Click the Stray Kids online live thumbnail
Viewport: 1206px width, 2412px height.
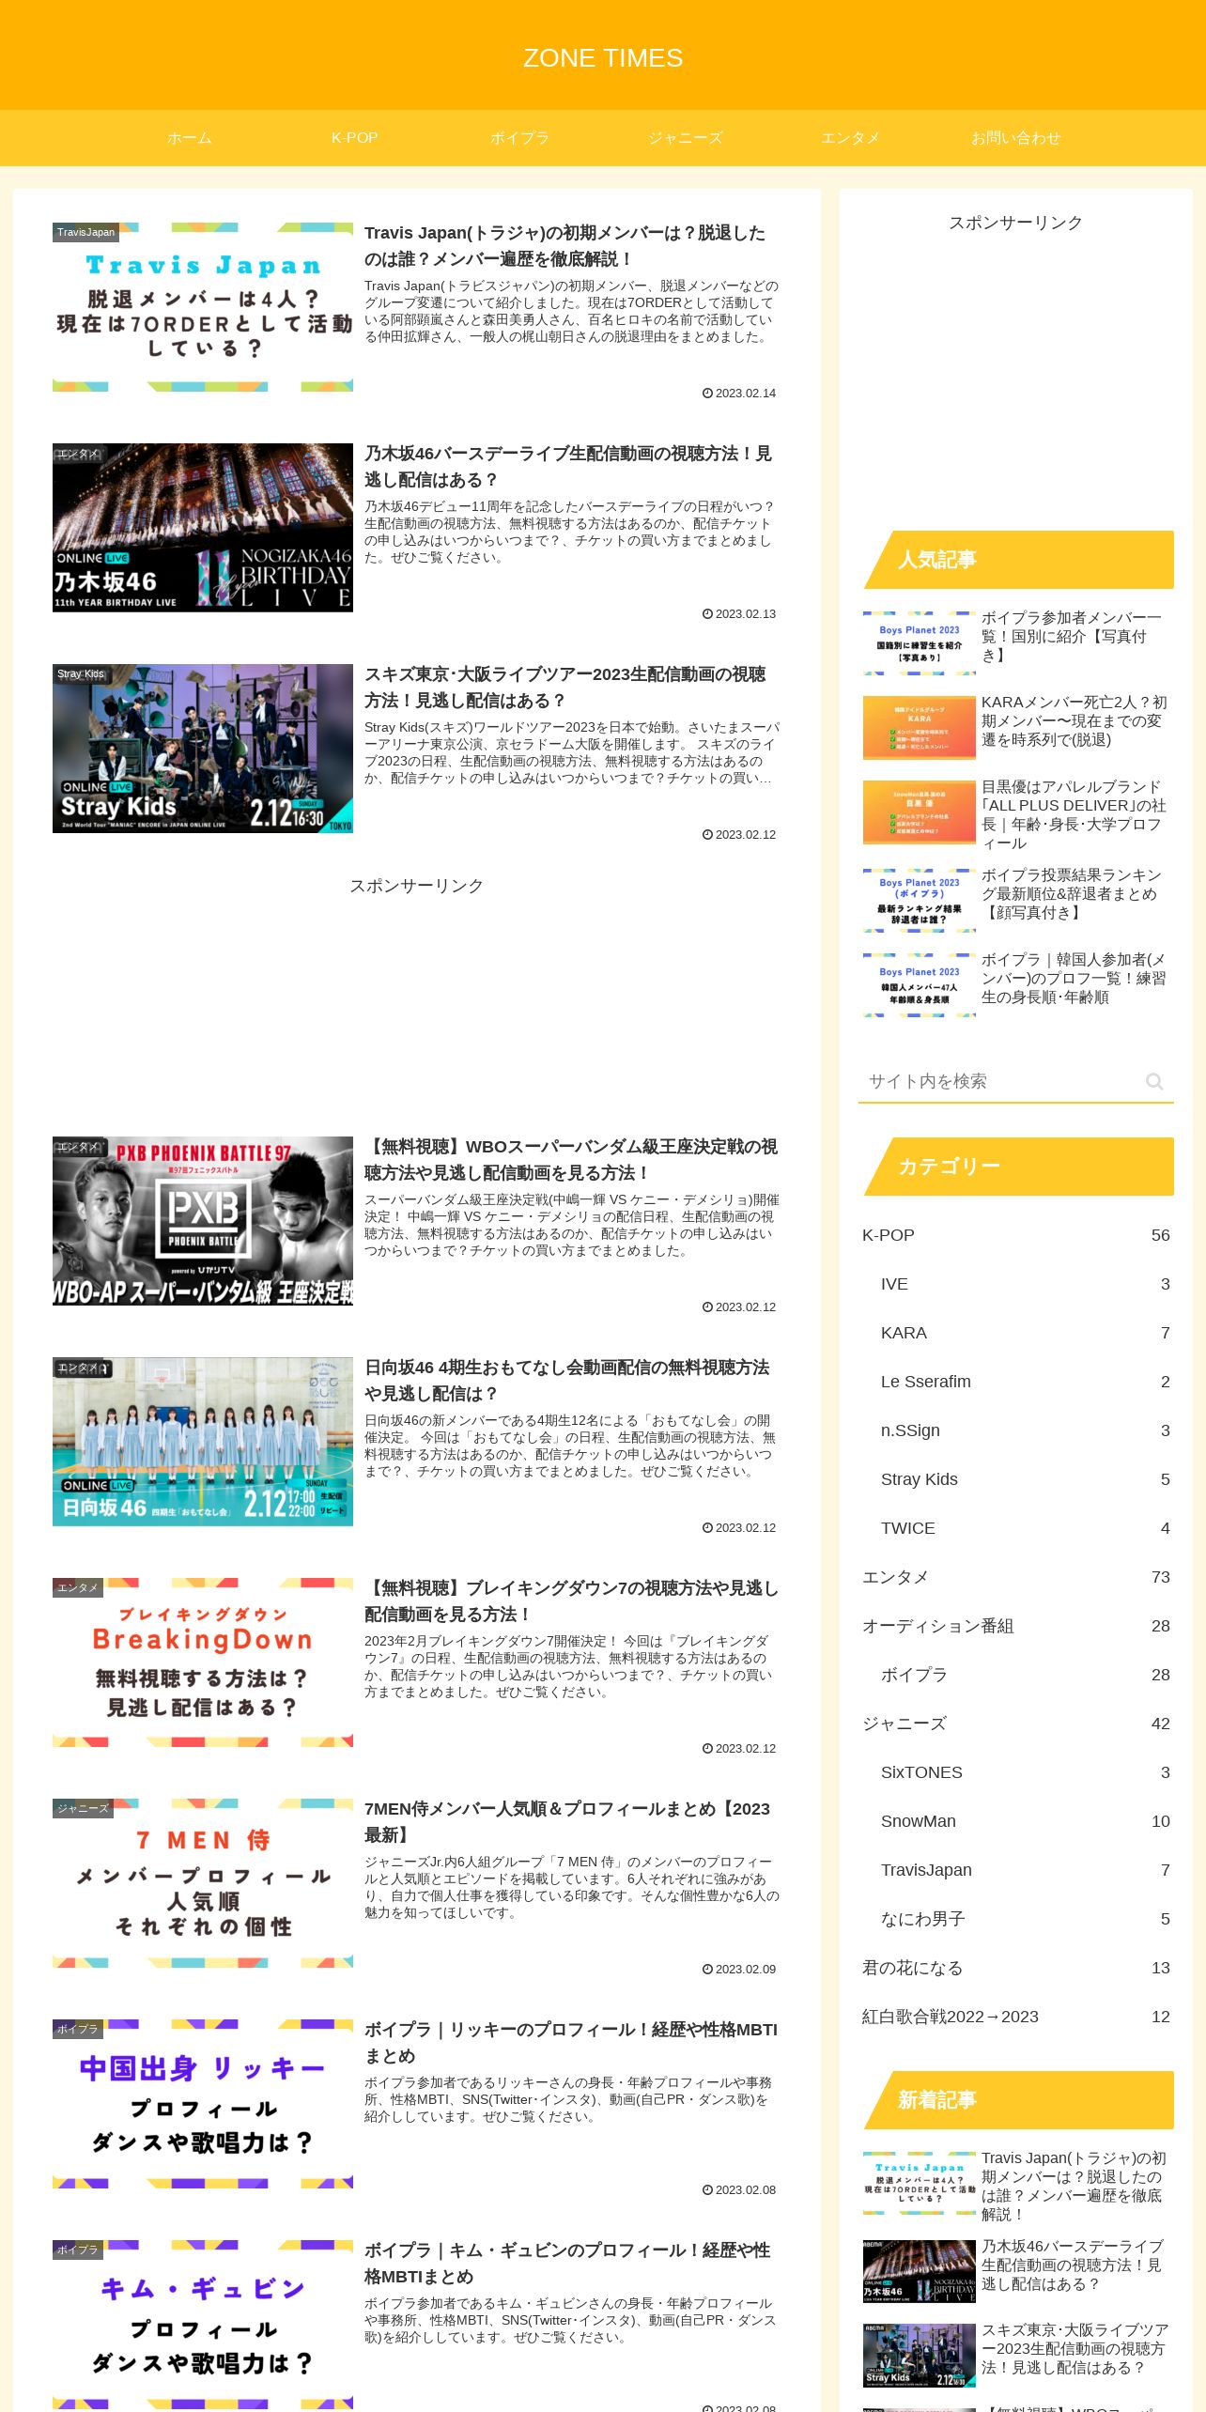click(203, 749)
